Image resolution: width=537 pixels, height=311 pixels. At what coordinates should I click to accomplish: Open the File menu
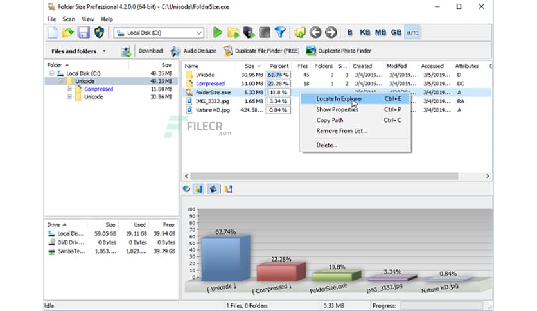click(51, 19)
